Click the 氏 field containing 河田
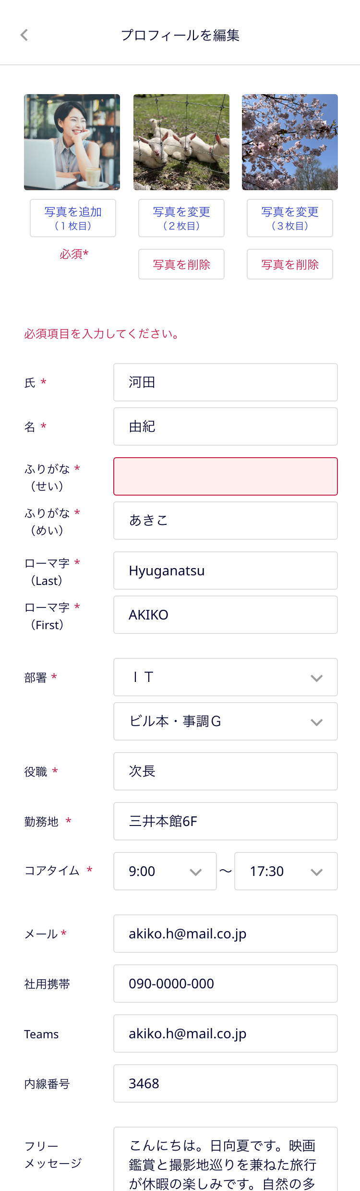The width and height of the screenshot is (360, 1191). [225, 382]
